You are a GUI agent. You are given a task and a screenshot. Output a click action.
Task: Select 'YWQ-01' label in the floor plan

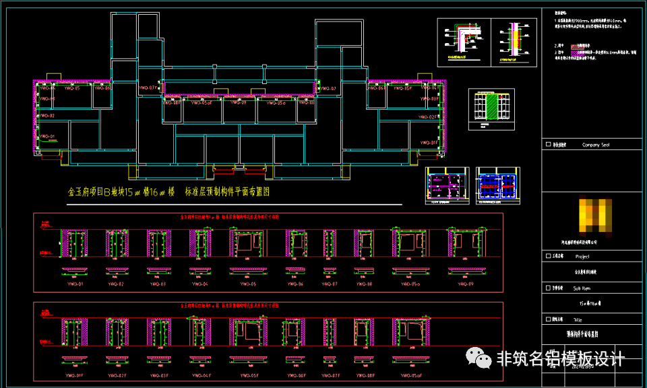(x=47, y=137)
